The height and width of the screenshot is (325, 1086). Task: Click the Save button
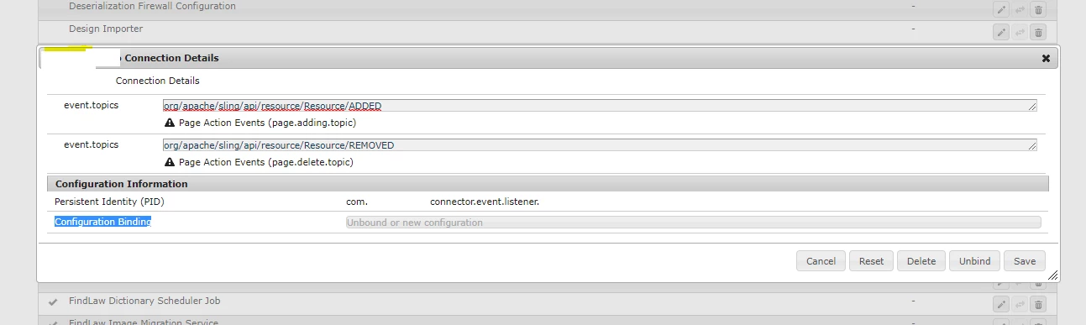pyautogui.click(x=1025, y=261)
